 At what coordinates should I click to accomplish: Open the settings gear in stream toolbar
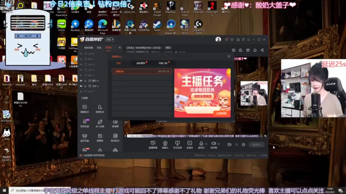tap(243, 144)
